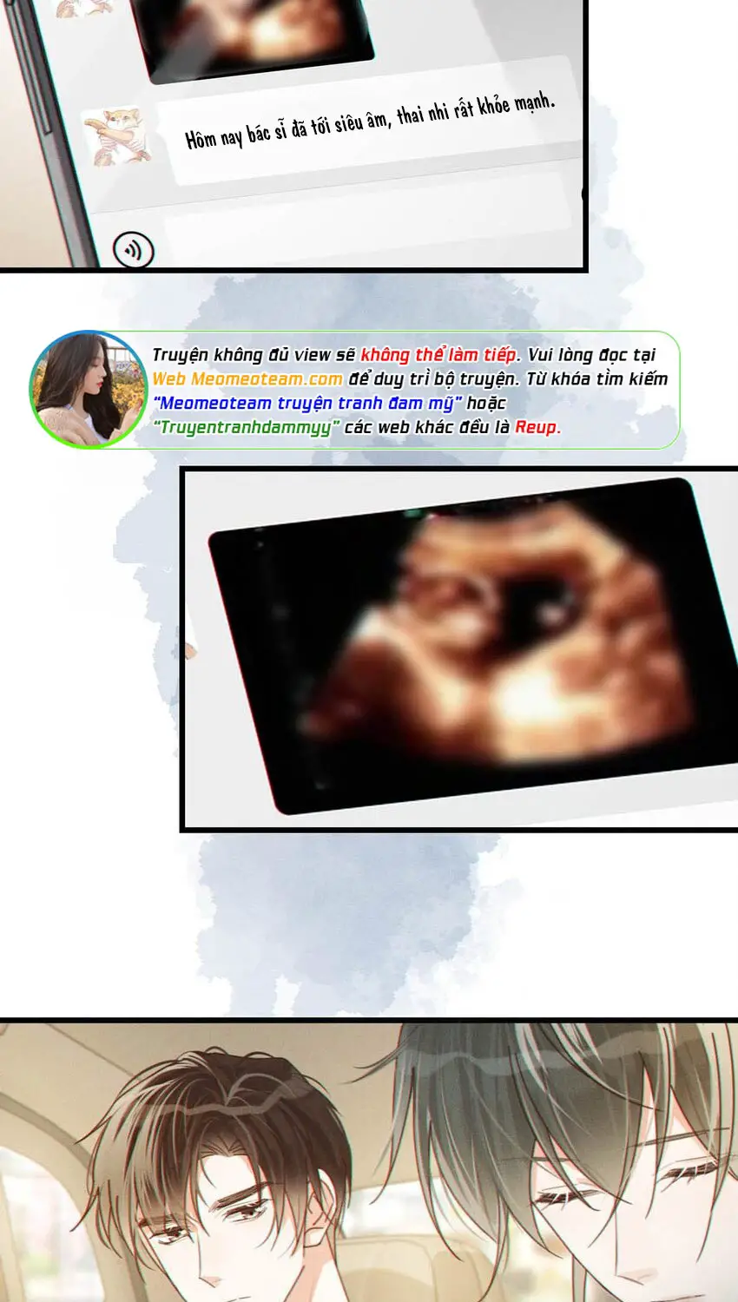Click "Từ khóa tìm kiếm" banner text
This screenshot has width=738, height=1302.
(x=597, y=379)
